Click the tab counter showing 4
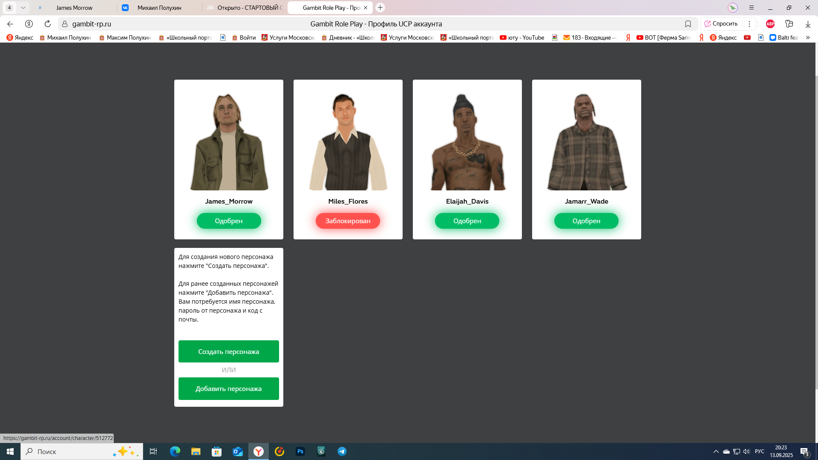818x460 pixels. click(x=9, y=8)
